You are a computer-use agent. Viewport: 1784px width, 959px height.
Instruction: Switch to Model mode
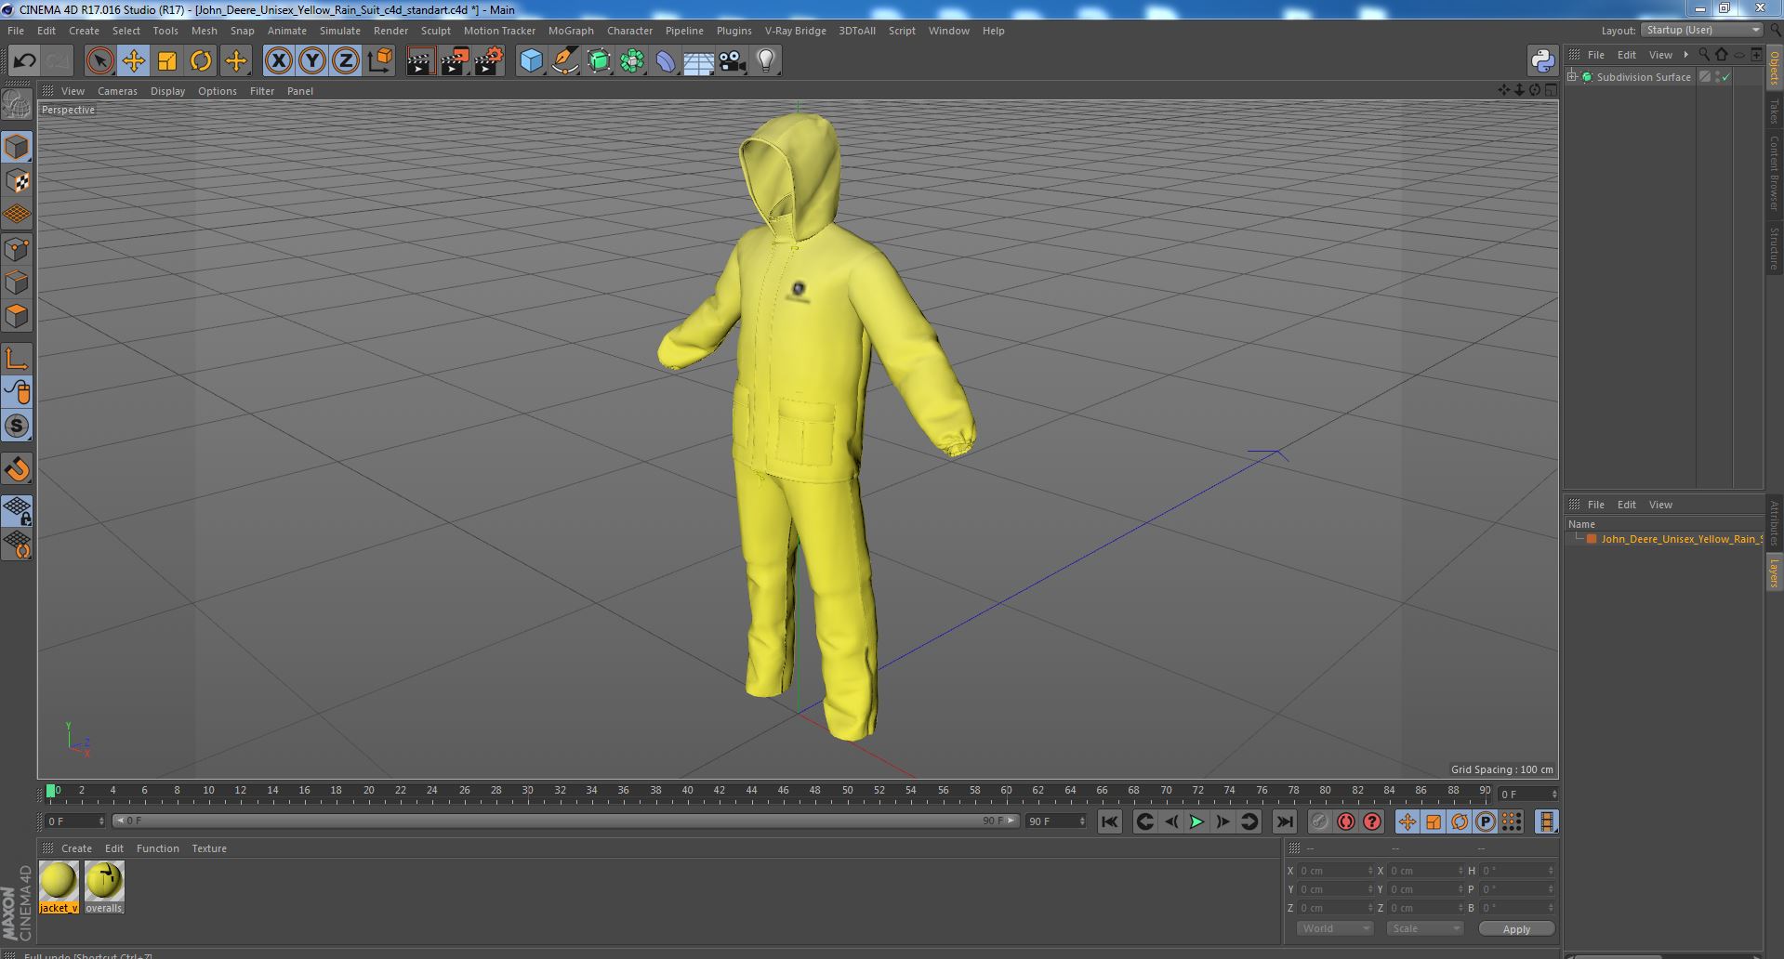click(x=17, y=147)
